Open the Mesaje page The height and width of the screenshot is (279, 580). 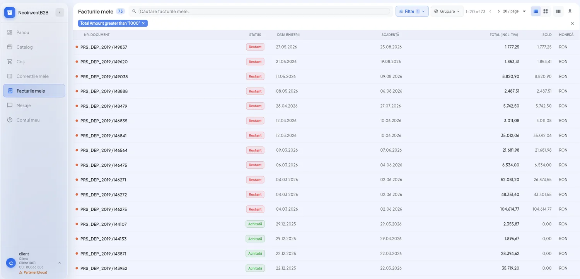(34, 105)
